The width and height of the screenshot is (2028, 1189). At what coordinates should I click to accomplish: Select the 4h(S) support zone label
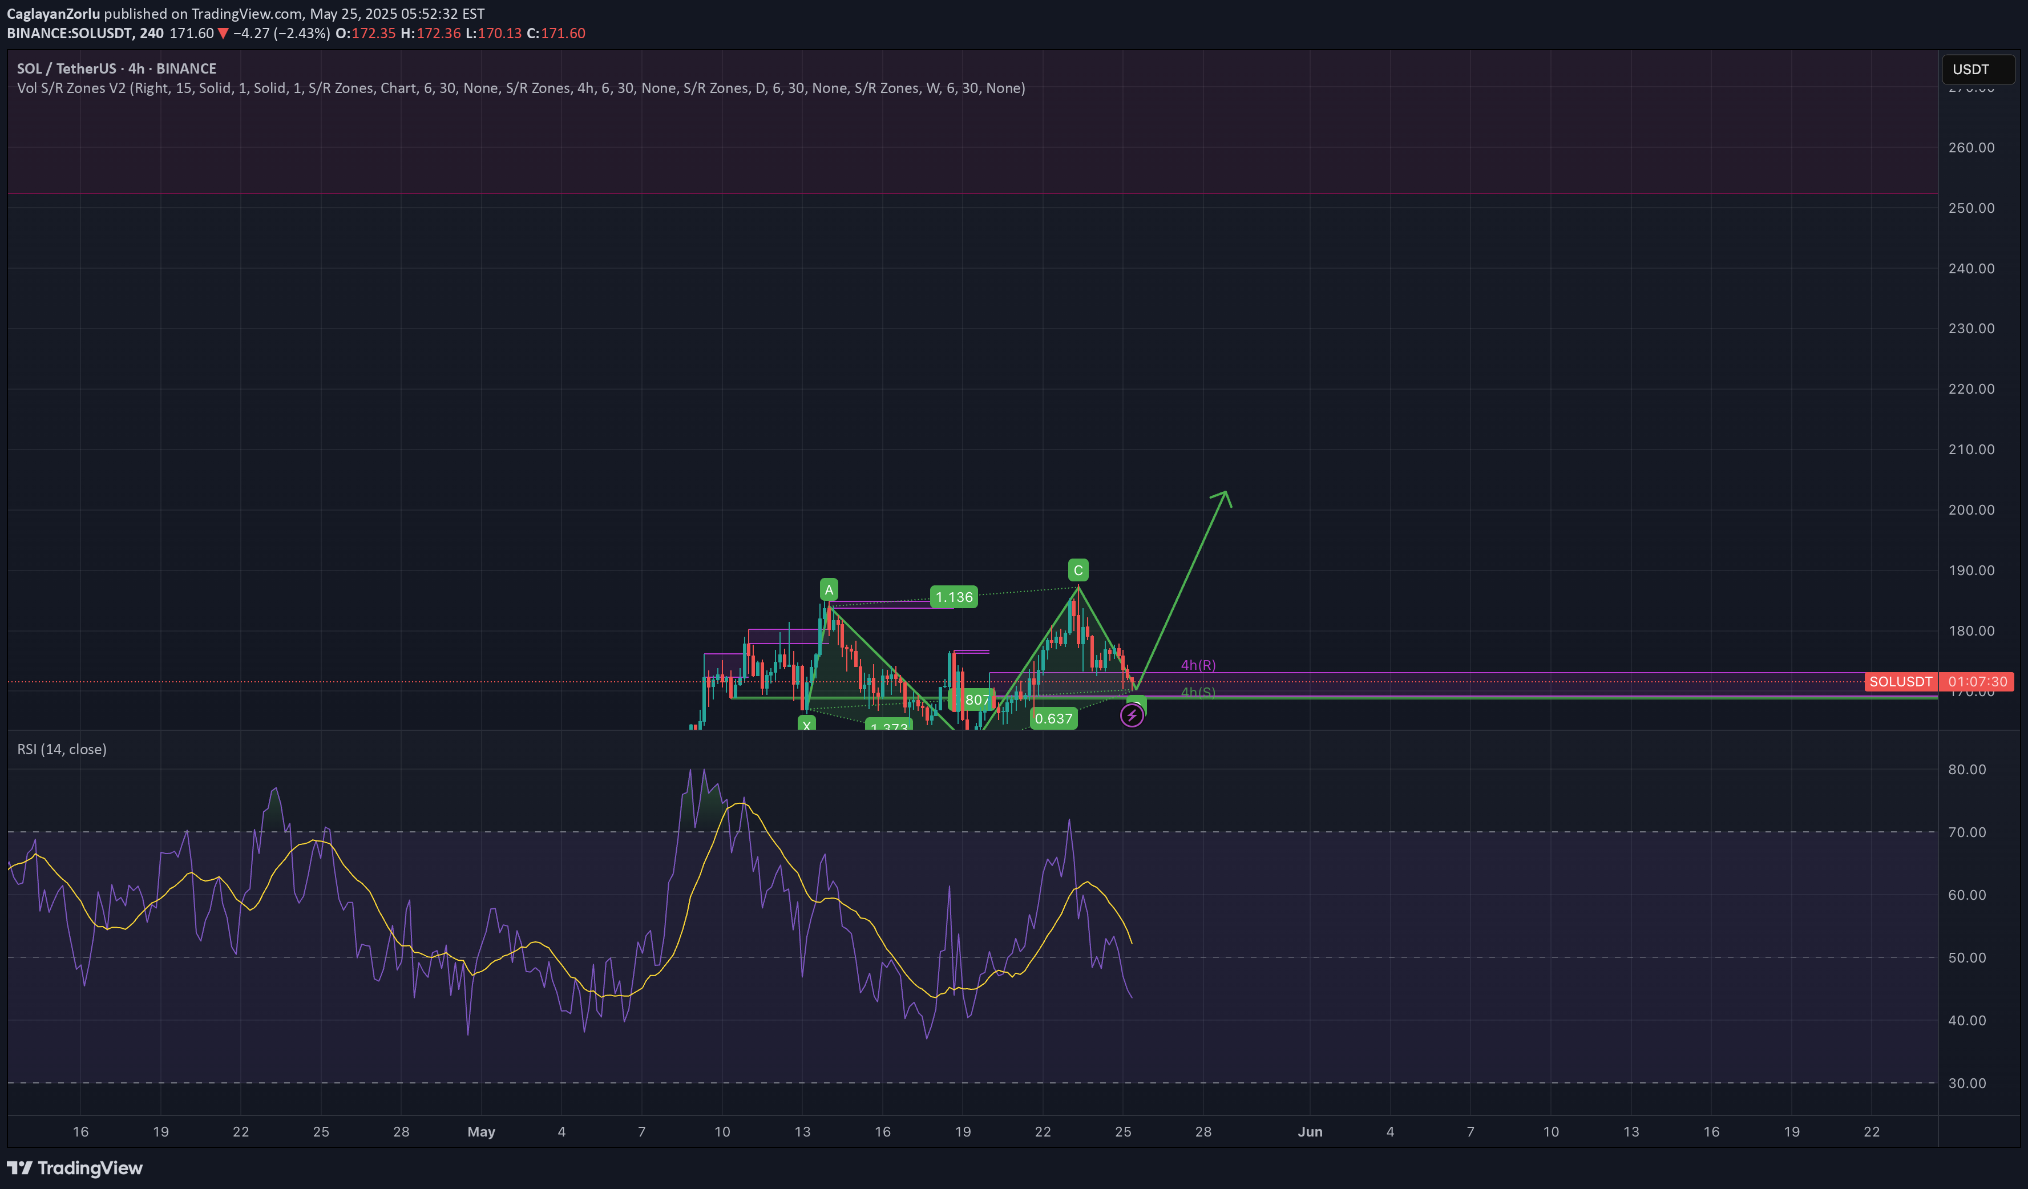pos(1198,692)
